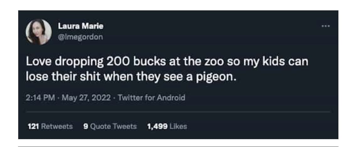This screenshot has height=147, width=356.
Task: Click the number 9 before Quote Tweets
Action: tap(86, 127)
